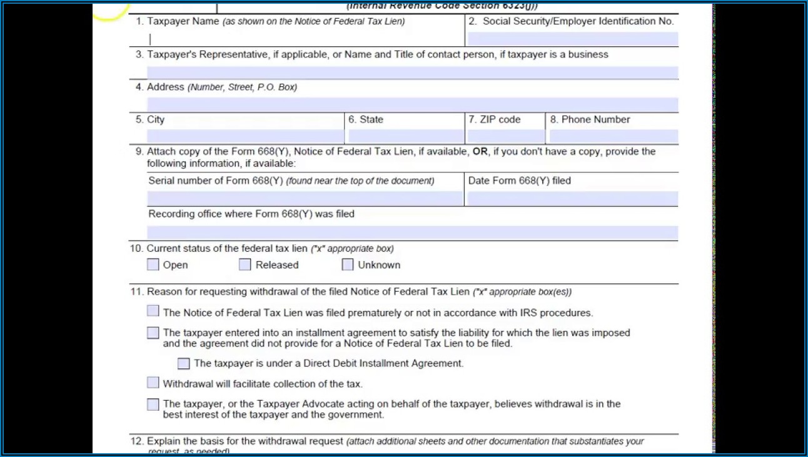
Task: Check 'Withdrawal will facilitate collection' box
Action: tap(153, 383)
